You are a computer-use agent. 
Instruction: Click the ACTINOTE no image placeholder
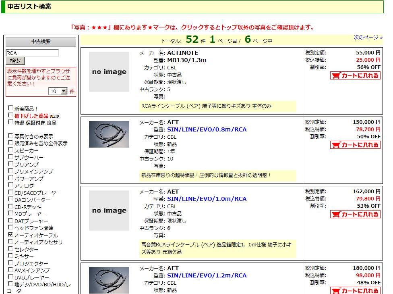click(109, 72)
